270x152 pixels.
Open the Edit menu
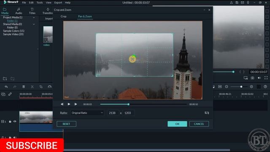(x=31, y=3)
